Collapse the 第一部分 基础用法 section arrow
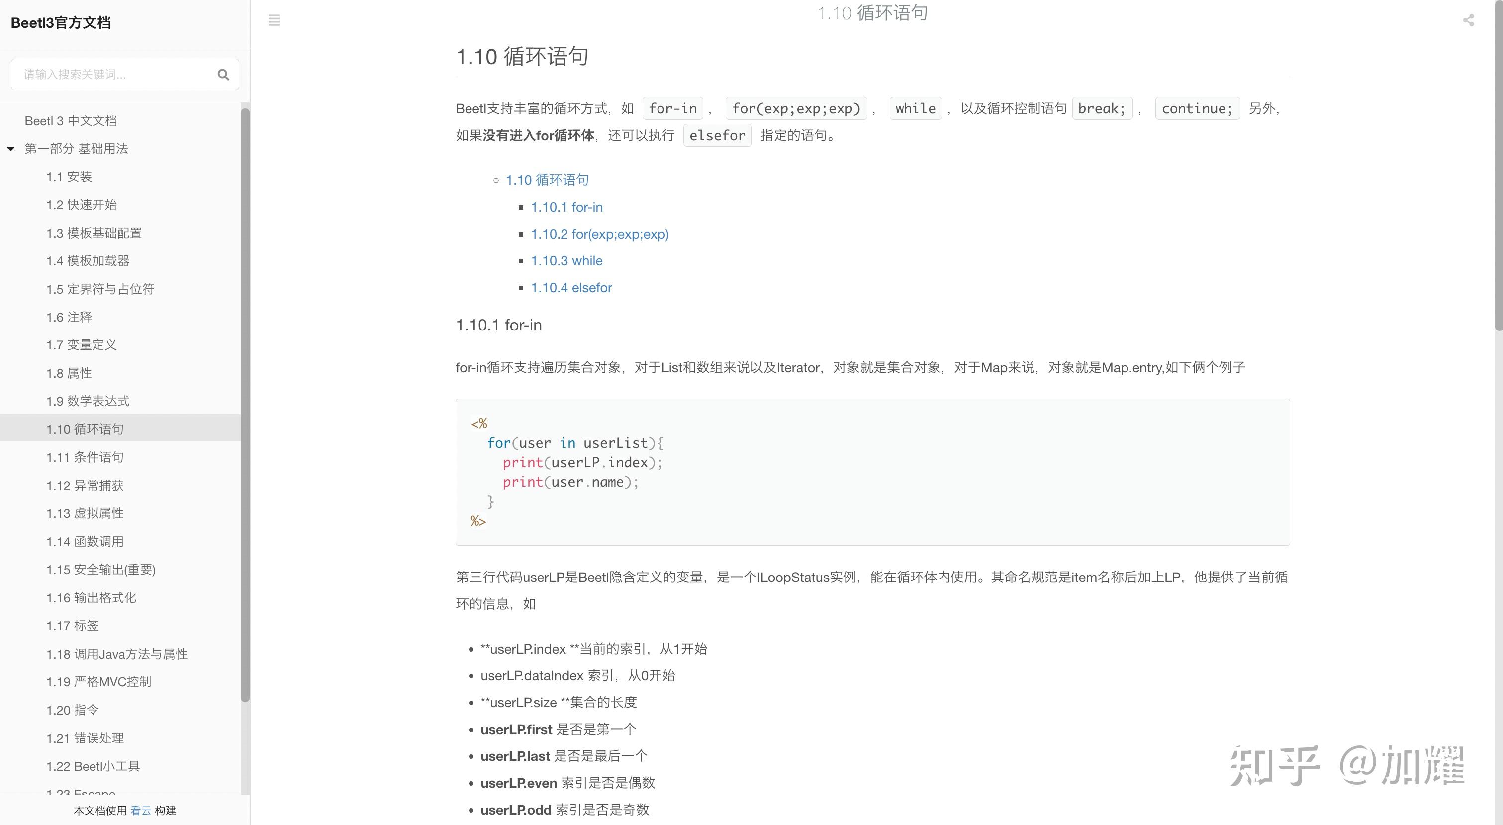Viewport: 1503px width, 825px height. coord(10,149)
